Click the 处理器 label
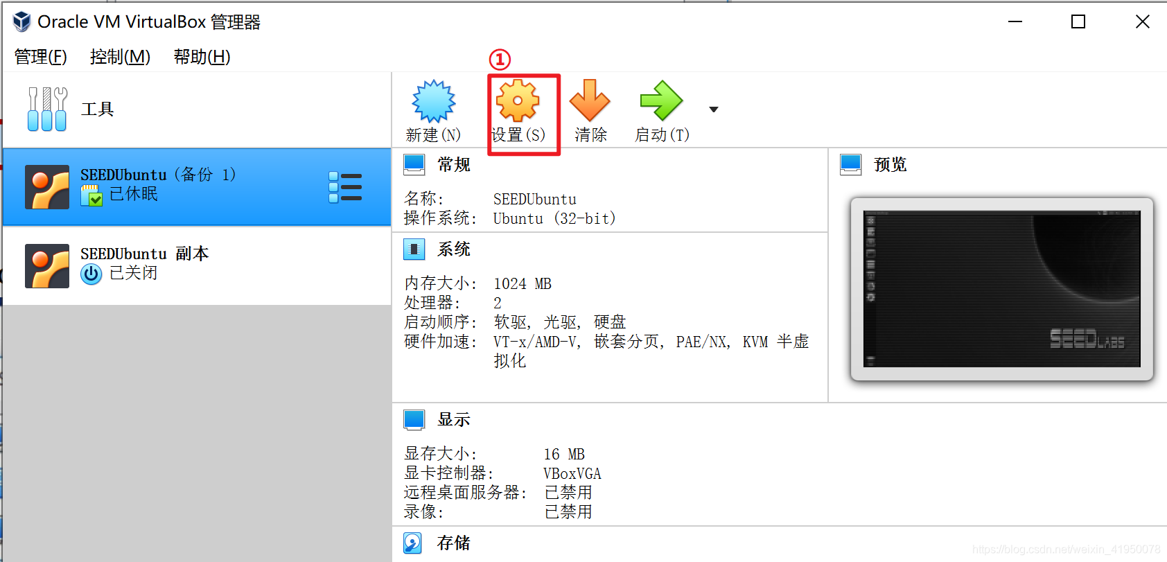 point(432,303)
